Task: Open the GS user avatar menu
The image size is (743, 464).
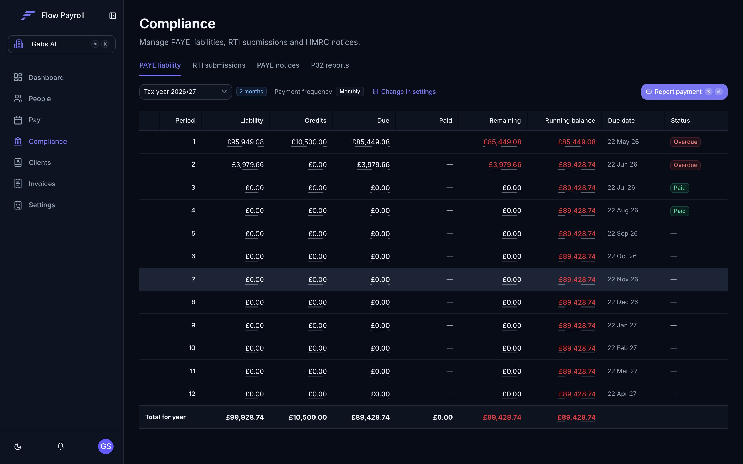Action: (x=106, y=446)
